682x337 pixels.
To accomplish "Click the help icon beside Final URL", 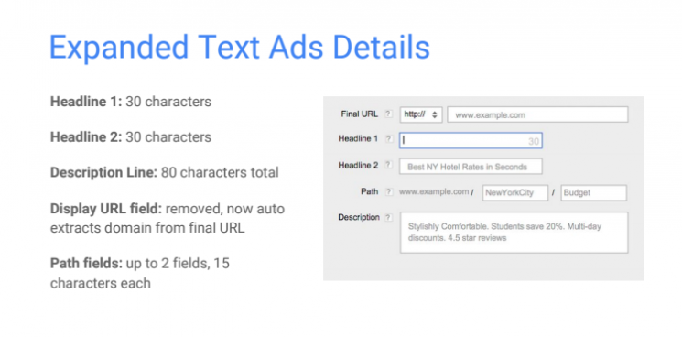I will [388, 114].
